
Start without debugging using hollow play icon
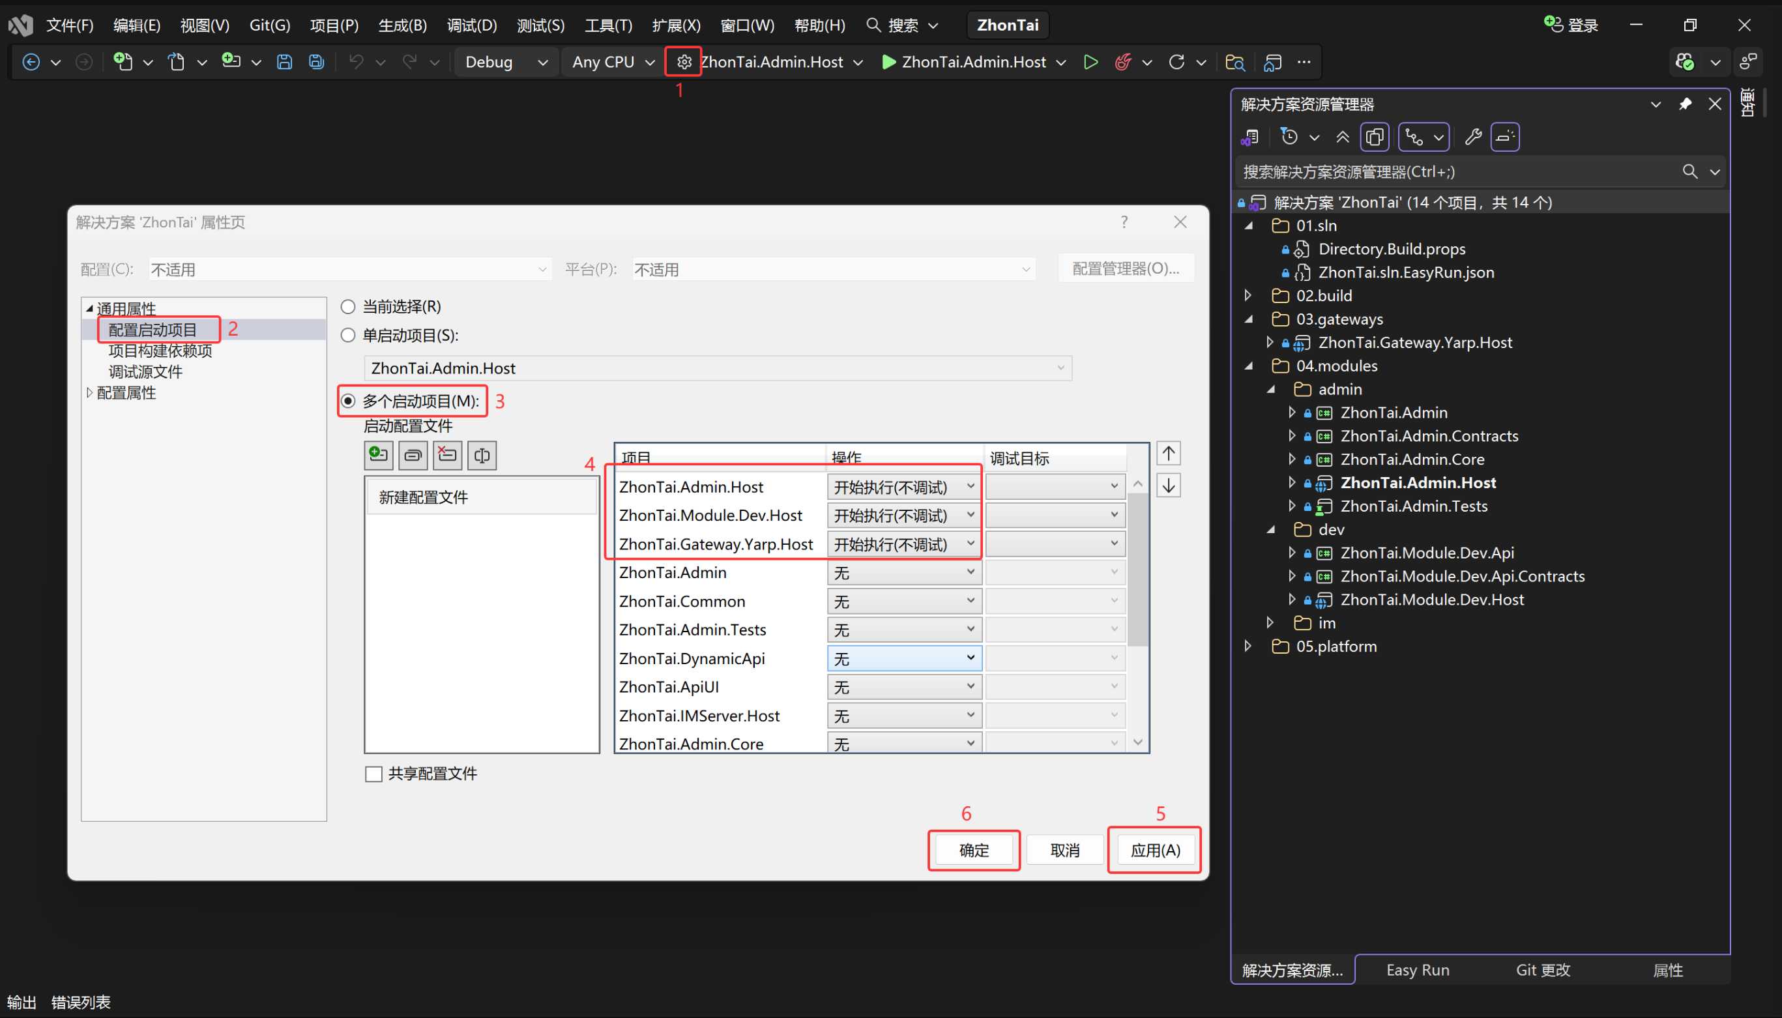[x=1090, y=62]
